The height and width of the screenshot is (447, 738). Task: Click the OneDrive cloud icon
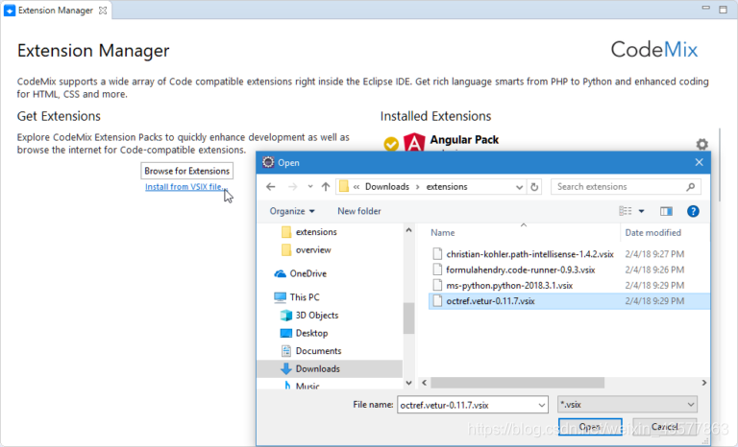tap(280, 273)
